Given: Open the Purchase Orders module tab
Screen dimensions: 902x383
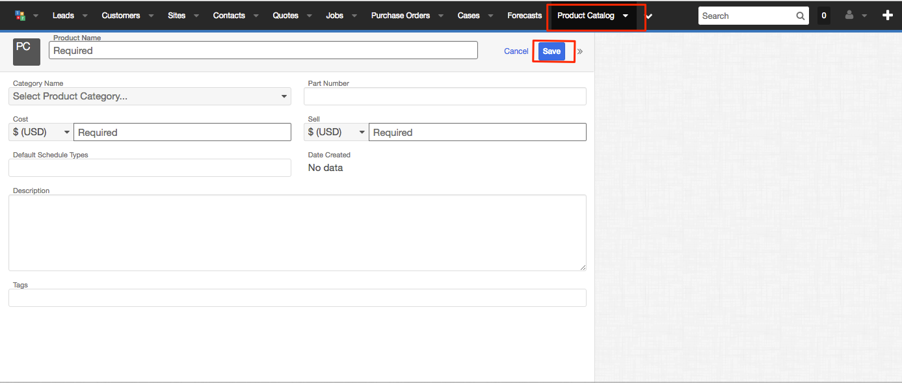Looking at the screenshot, I should (x=401, y=16).
